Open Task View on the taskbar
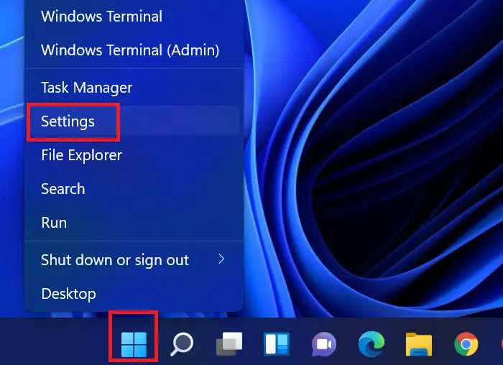The height and width of the screenshot is (365, 503). point(229,344)
